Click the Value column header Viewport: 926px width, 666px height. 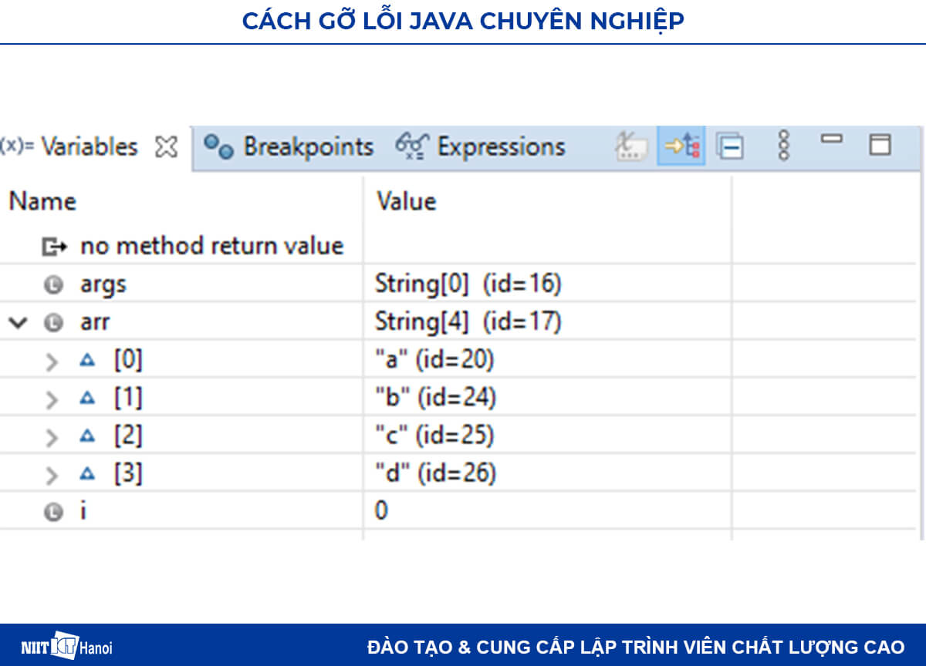(406, 202)
